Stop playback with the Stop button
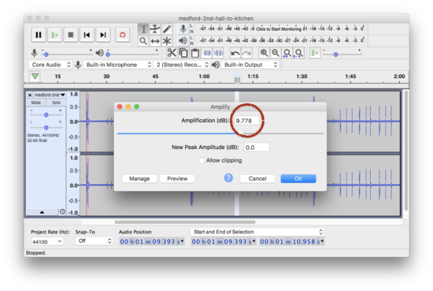Image resolution: width=433 pixels, height=291 pixels. point(71,35)
